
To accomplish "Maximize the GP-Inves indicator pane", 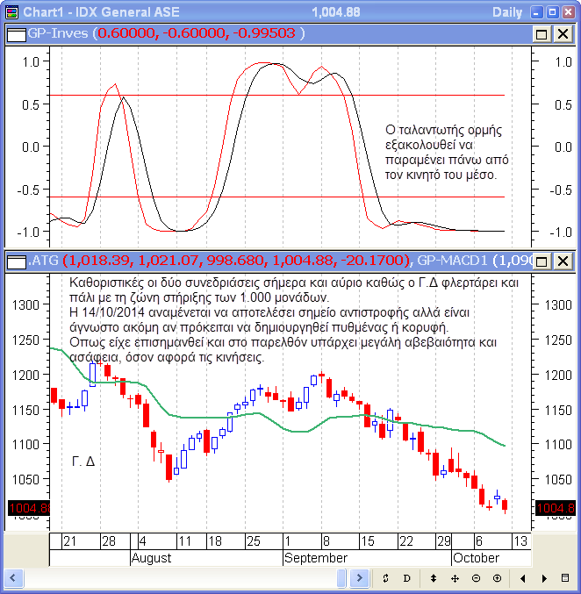I will 542,33.
